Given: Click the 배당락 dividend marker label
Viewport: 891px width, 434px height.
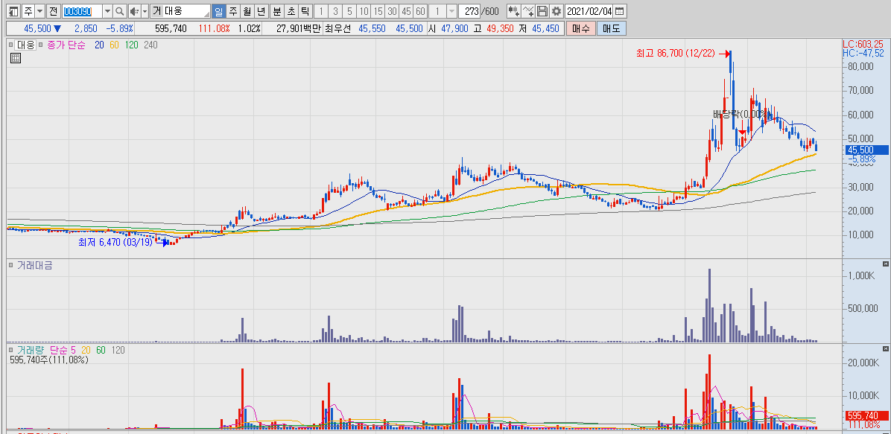Looking at the screenshot, I should 742,114.
